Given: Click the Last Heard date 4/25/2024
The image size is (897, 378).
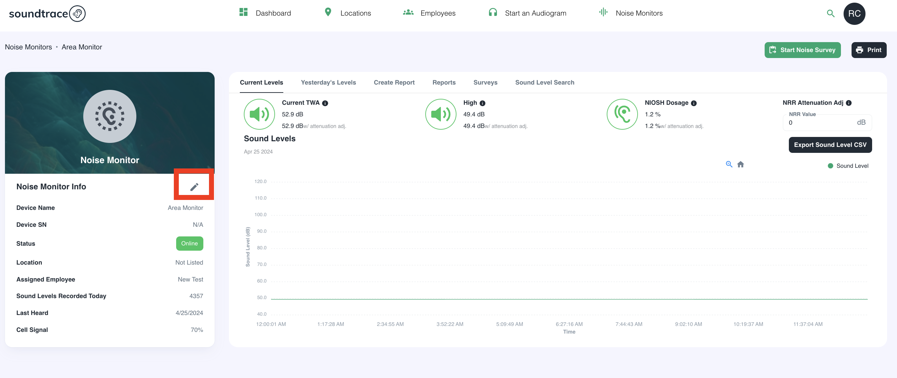Looking at the screenshot, I should pos(189,313).
